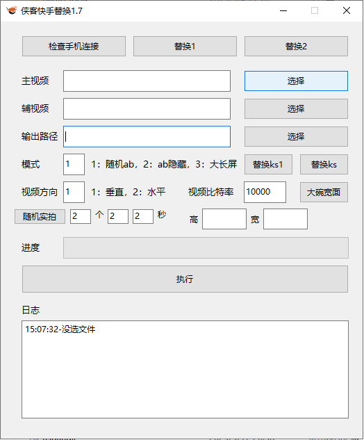Click the 替换ks button
The width and height of the screenshot is (364, 440).
[x=324, y=164]
